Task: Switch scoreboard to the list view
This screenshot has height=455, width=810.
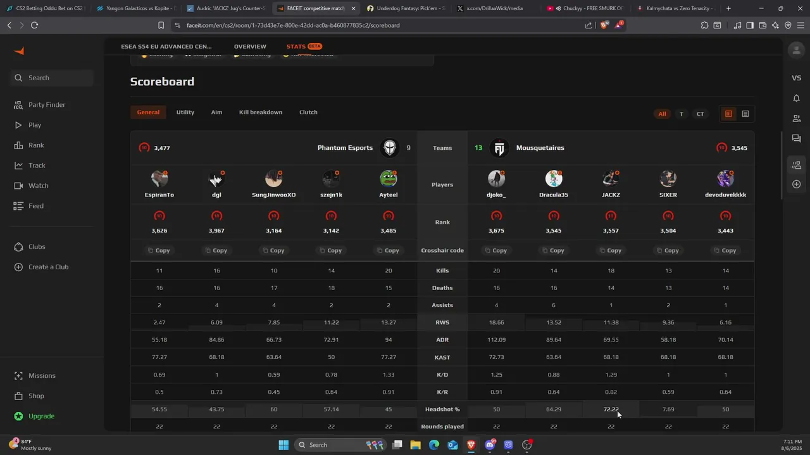Action: click(x=745, y=114)
